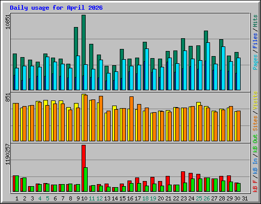Screen dimensions: 261x204
Task: Click the 10851 hits axis value
Action: [8, 21]
